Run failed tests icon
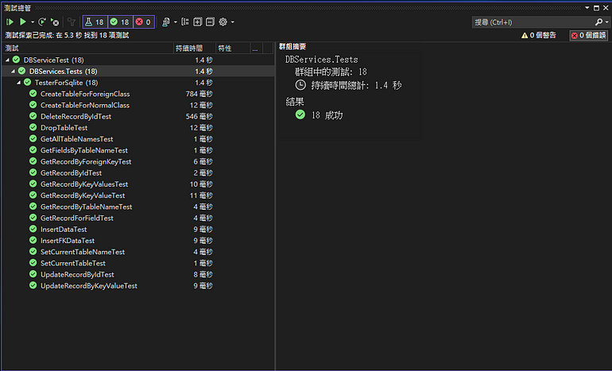The width and height of the screenshot is (612, 371). tap(55, 22)
